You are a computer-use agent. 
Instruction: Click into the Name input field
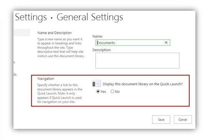(x=133, y=43)
